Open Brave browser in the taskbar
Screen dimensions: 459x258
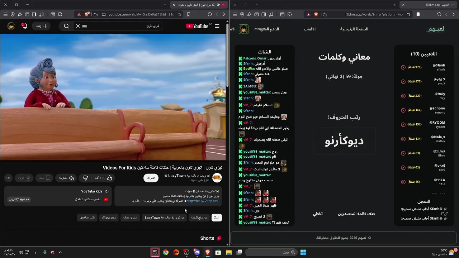click(208, 252)
